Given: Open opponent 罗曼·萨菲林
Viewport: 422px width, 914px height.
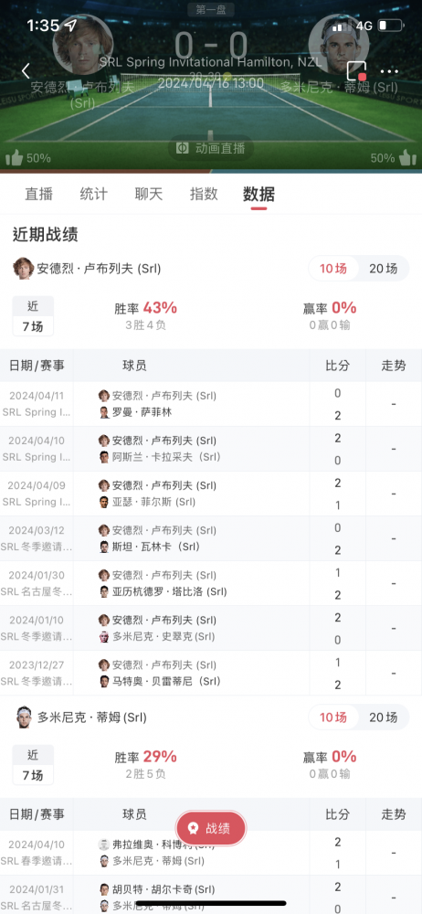Looking at the screenshot, I should click(x=142, y=412).
